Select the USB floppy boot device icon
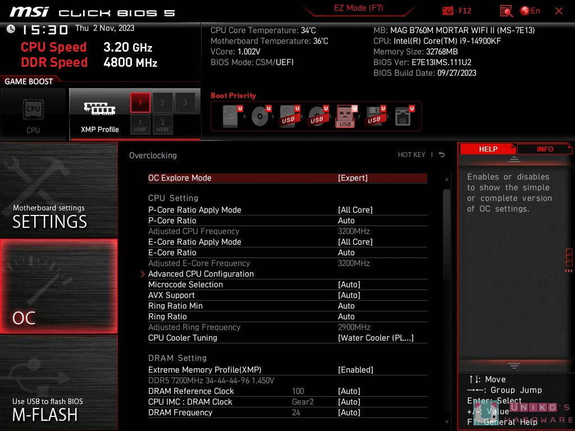 tap(375, 116)
